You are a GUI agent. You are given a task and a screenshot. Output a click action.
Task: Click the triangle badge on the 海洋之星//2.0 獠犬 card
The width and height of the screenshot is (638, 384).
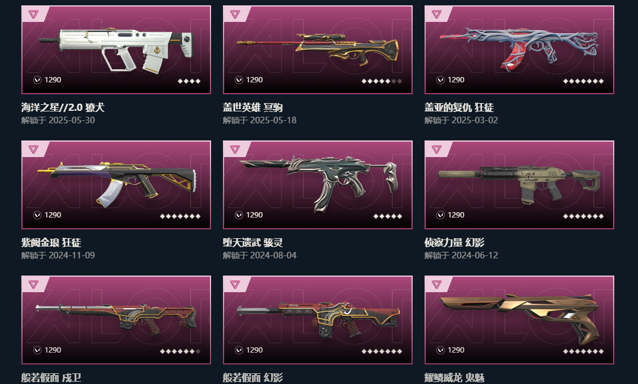tap(33, 15)
